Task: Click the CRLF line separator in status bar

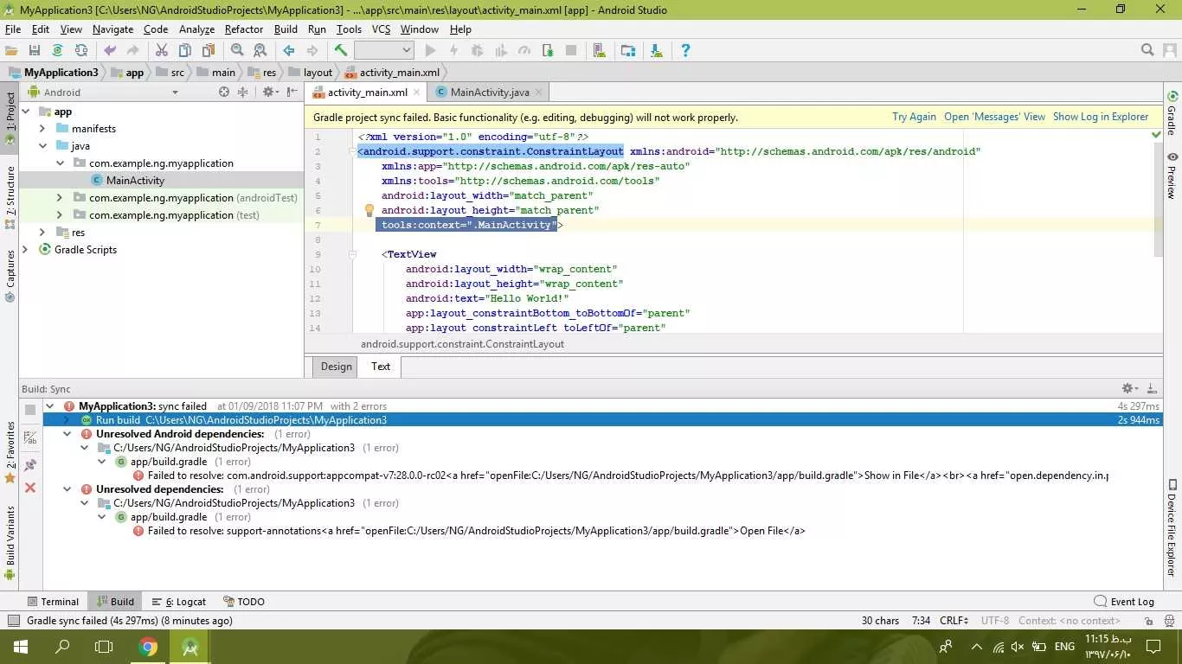Action: click(955, 621)
